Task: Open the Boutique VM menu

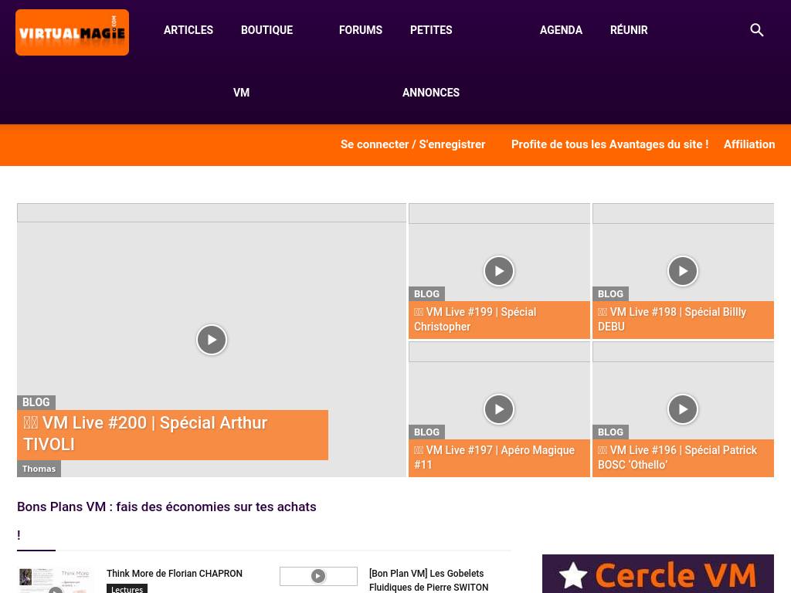Action: 266,30
